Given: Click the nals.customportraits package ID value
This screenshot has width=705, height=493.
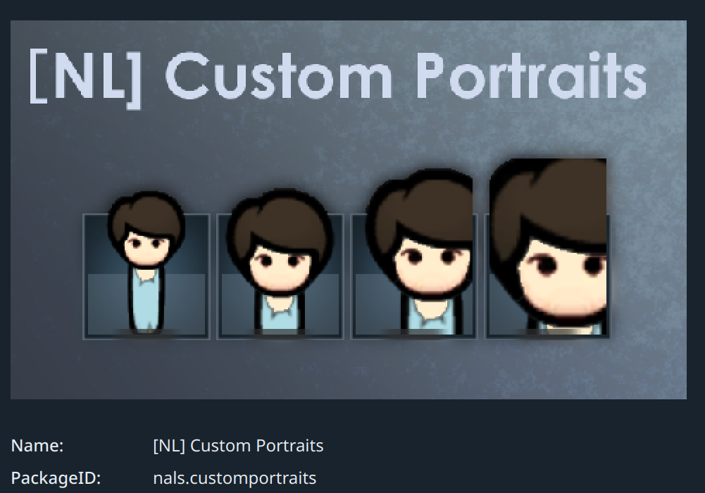Looking at the screenshot, I should [x=235, y=478].
